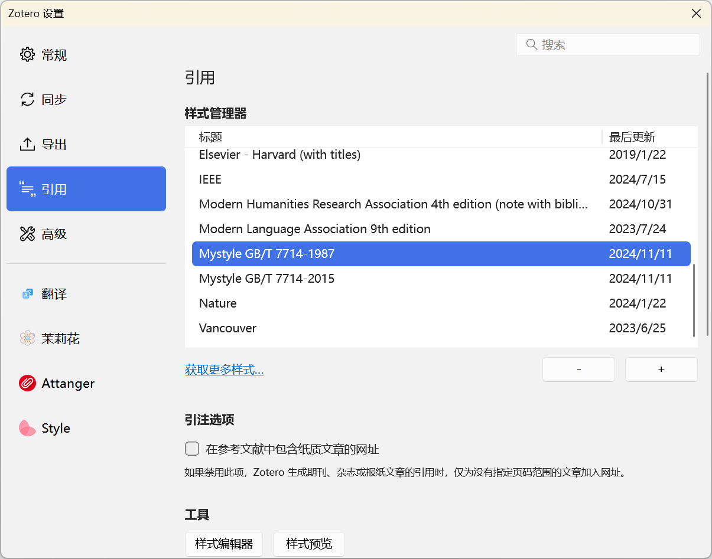Click the quote icon beside 引用
712x559 pixels.
tap(27, 189)
